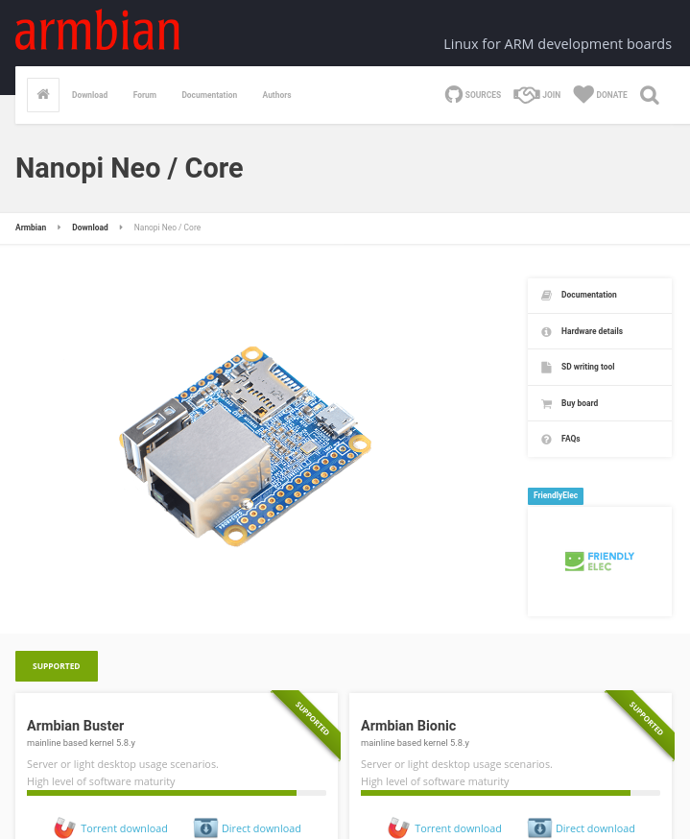Open the Documentation menu in top navigation
The image size is (690, 839).
pyautogui.click(x=209, y=95)
